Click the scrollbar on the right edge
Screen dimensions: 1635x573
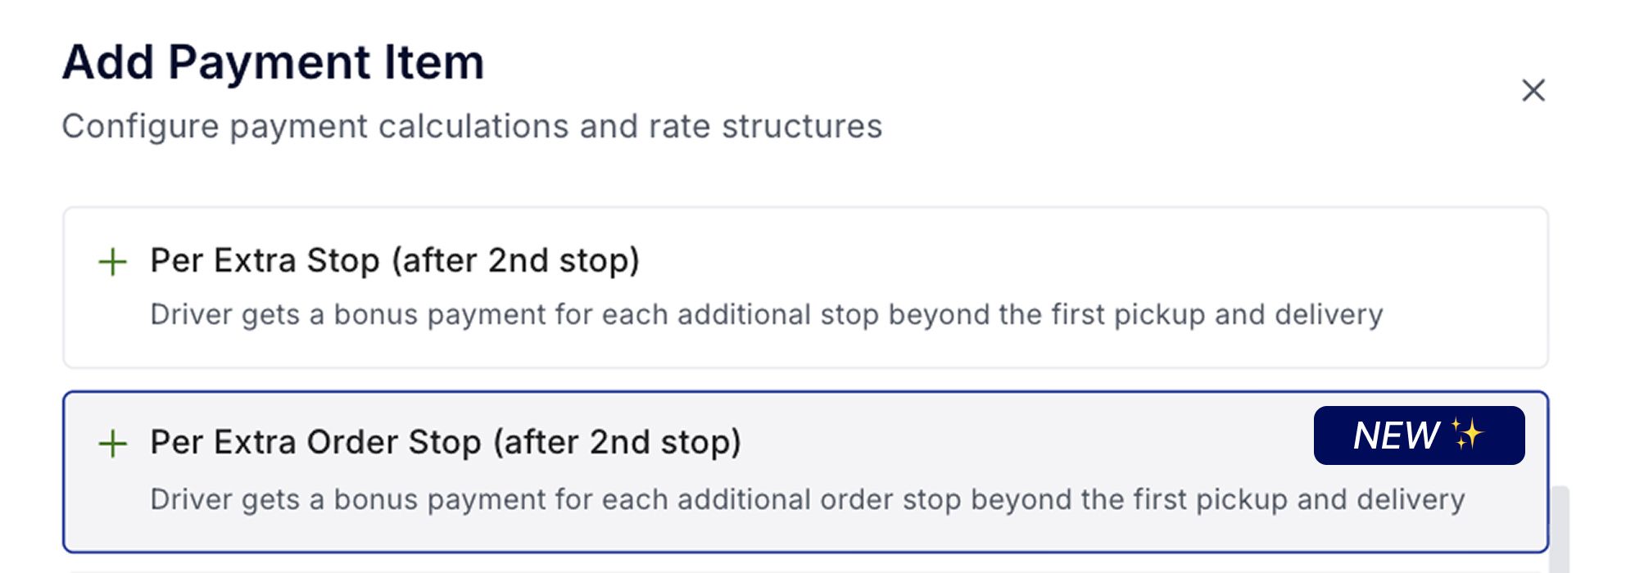pyautogui.click(x=1560, y=528)
